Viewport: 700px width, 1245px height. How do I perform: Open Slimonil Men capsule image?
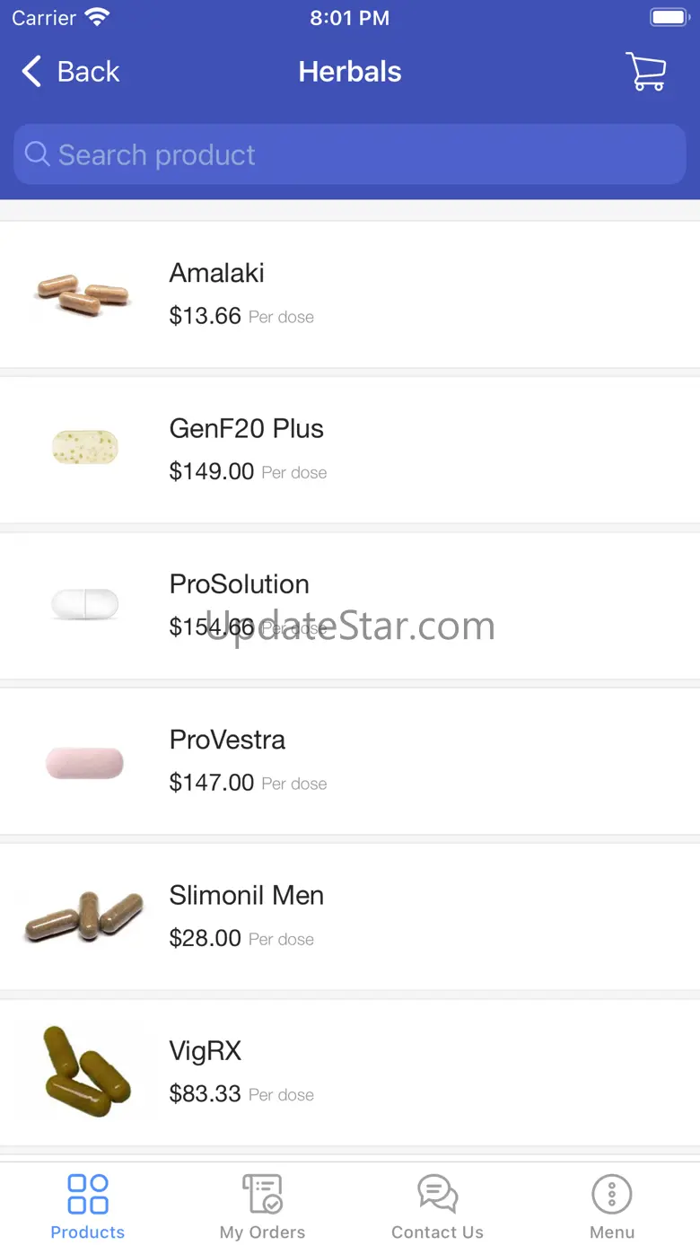click(x=84, y=916)
